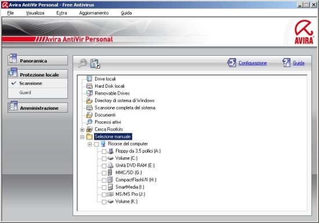
Task: Click the Volume K: drive icon
Action: tap(110, 202)
